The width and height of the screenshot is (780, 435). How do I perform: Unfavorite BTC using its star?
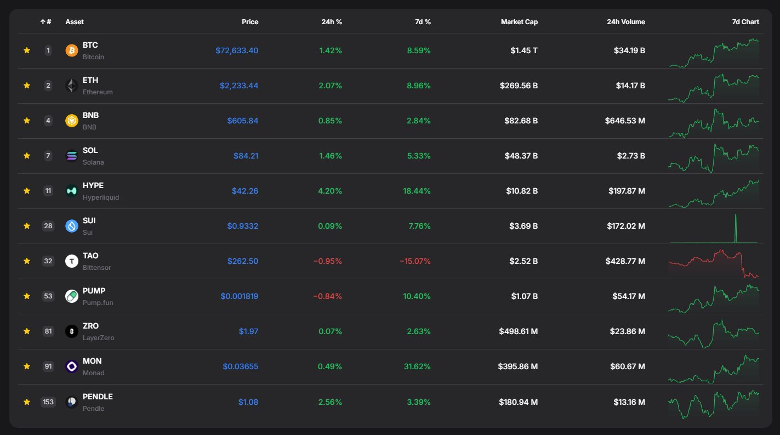(26, 50)
